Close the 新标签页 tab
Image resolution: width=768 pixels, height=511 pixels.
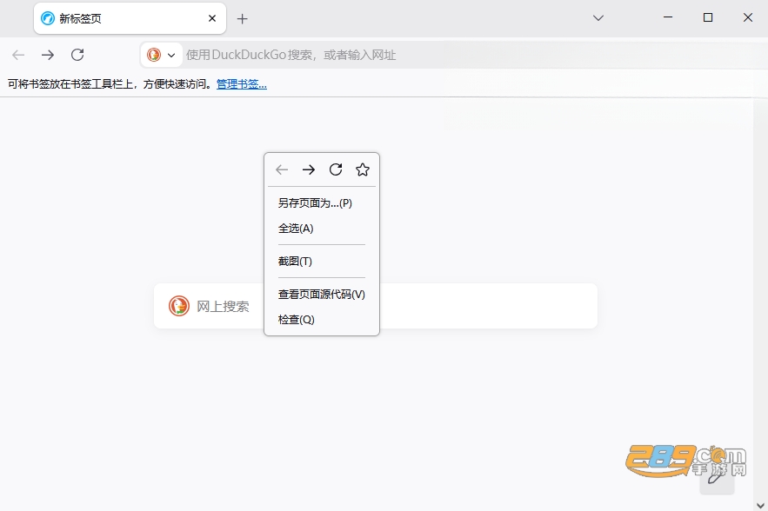(x=212, y=18)
